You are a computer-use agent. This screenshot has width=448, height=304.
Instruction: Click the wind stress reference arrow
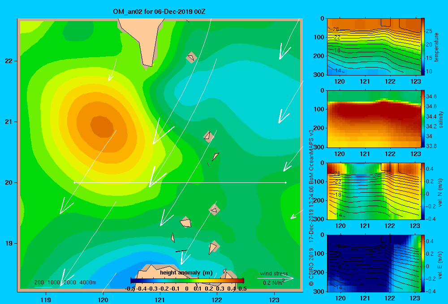click(276, 278)
